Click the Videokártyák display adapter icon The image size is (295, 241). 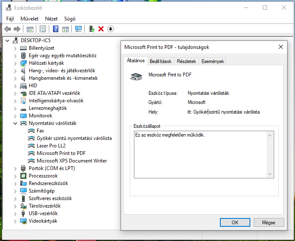(x=23, y=221)
